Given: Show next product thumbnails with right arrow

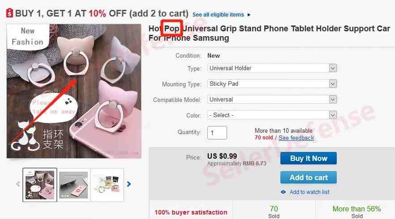Looking at the screenshot, I should click(129, 184).
